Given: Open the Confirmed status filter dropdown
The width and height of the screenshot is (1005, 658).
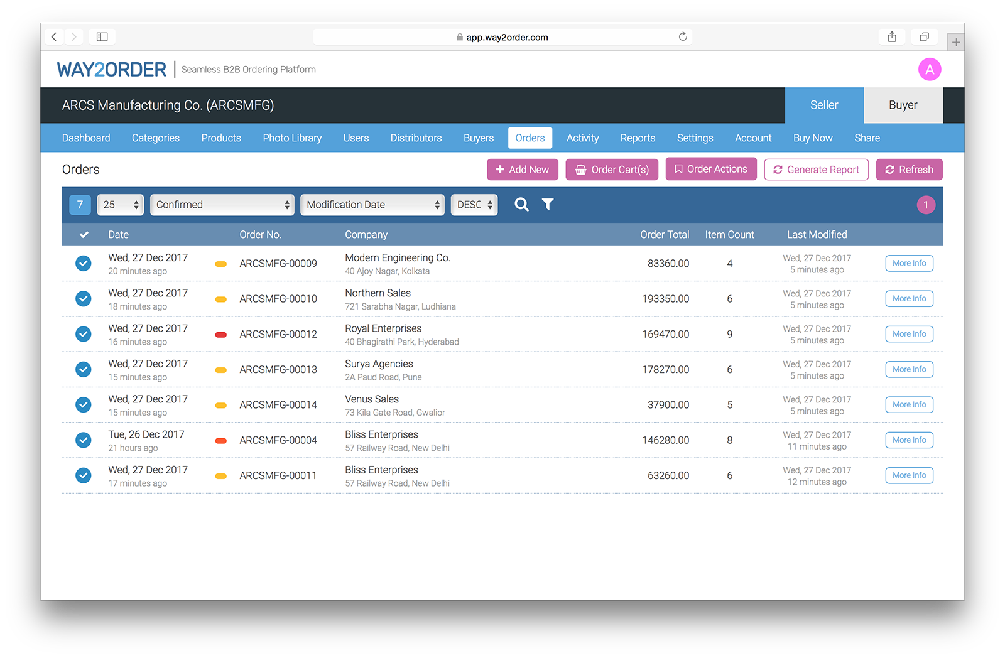Looking at the screenshot, I should click(222, 205).
